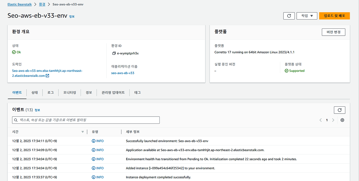Click 'Instance deployment completed successfully' text

(158, 177)
